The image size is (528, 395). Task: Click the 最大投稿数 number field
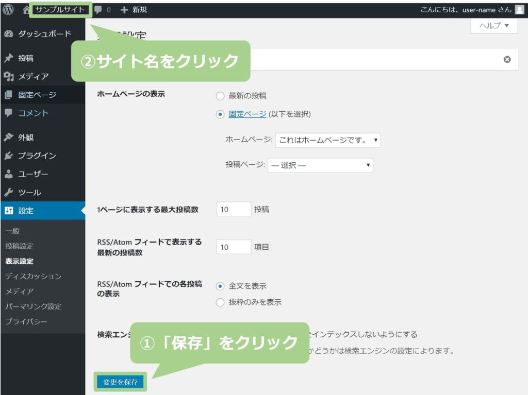pyautogui.click(x=234, y=210)
